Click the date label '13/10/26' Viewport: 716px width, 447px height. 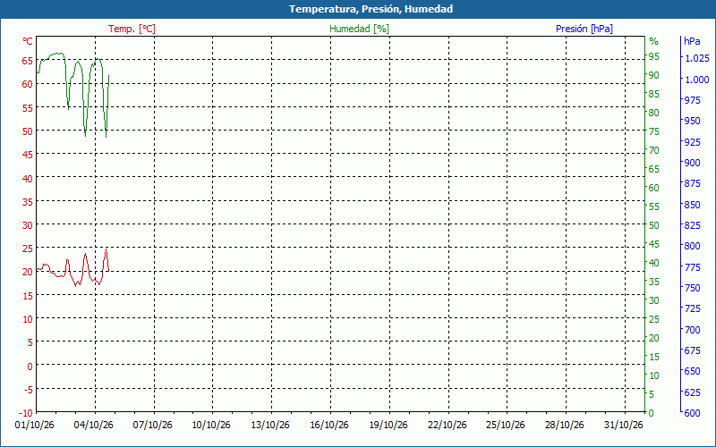pos(270,426)
